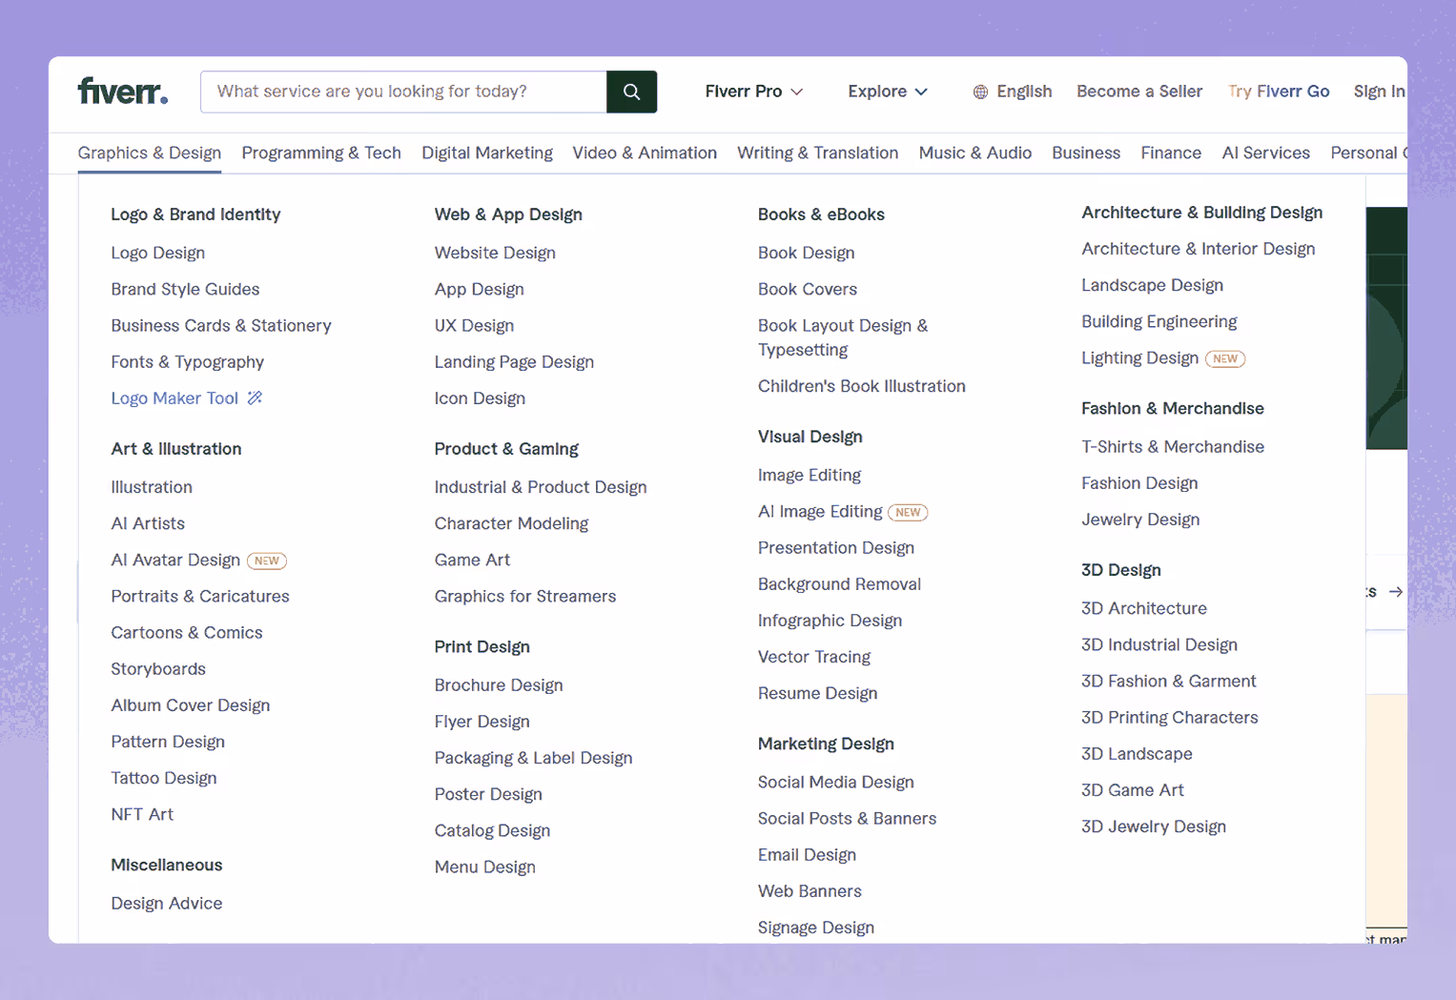Click the Fiverr logo

coord(123,92)
